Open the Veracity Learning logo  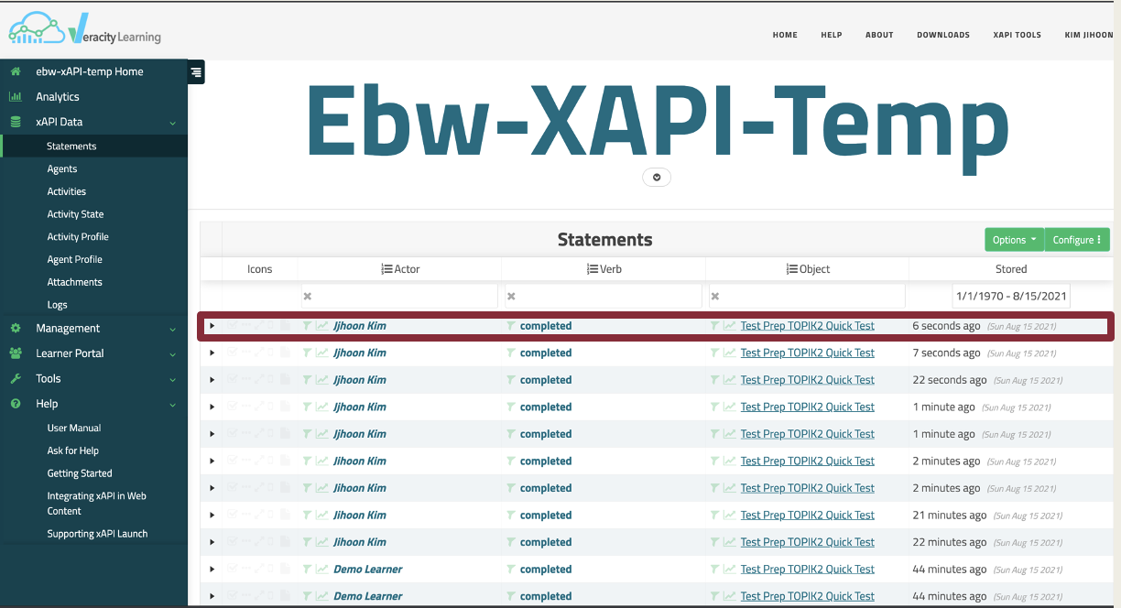coord(84,30)
